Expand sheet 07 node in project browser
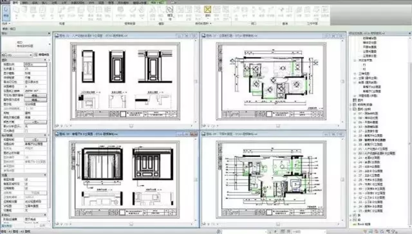 point(355,114)
